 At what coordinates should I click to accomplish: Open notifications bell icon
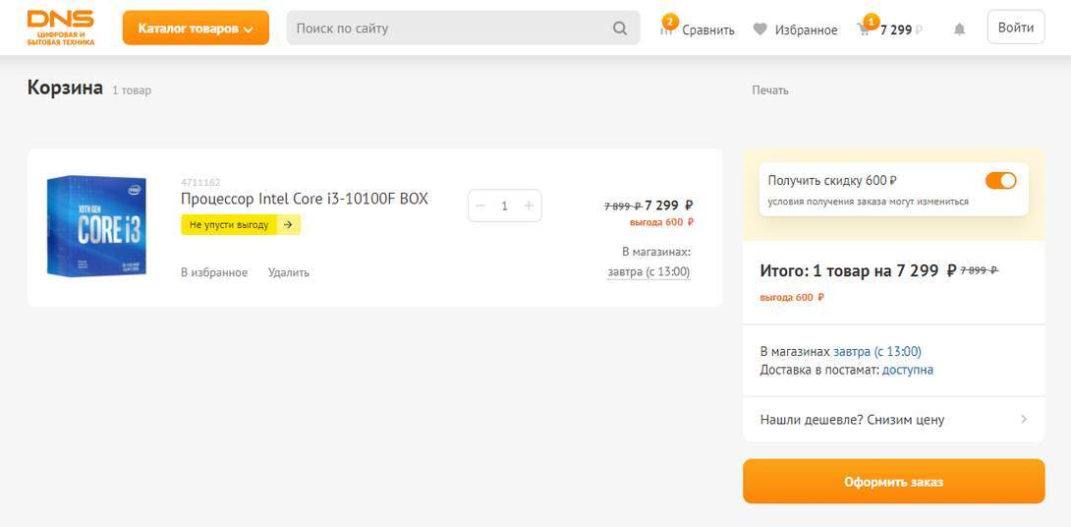point(960,29)
